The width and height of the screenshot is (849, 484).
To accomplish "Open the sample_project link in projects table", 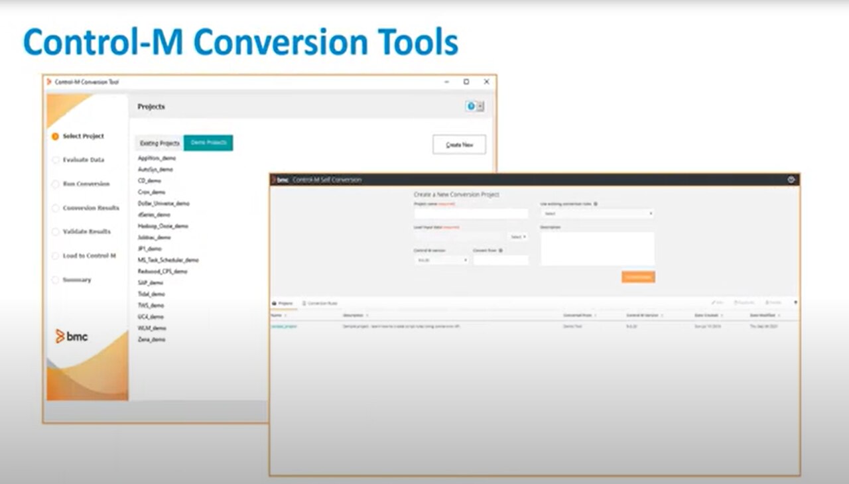I will pos(283,327).
